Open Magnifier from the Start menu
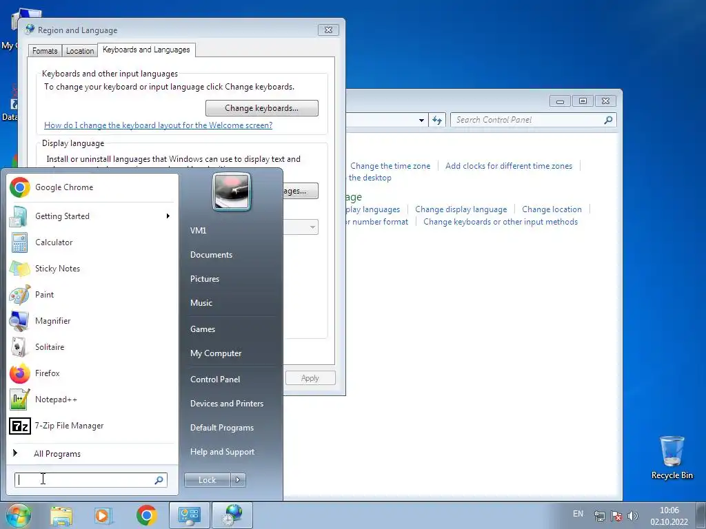The width and height of the screenshot is (706, 529). point(92,321)
